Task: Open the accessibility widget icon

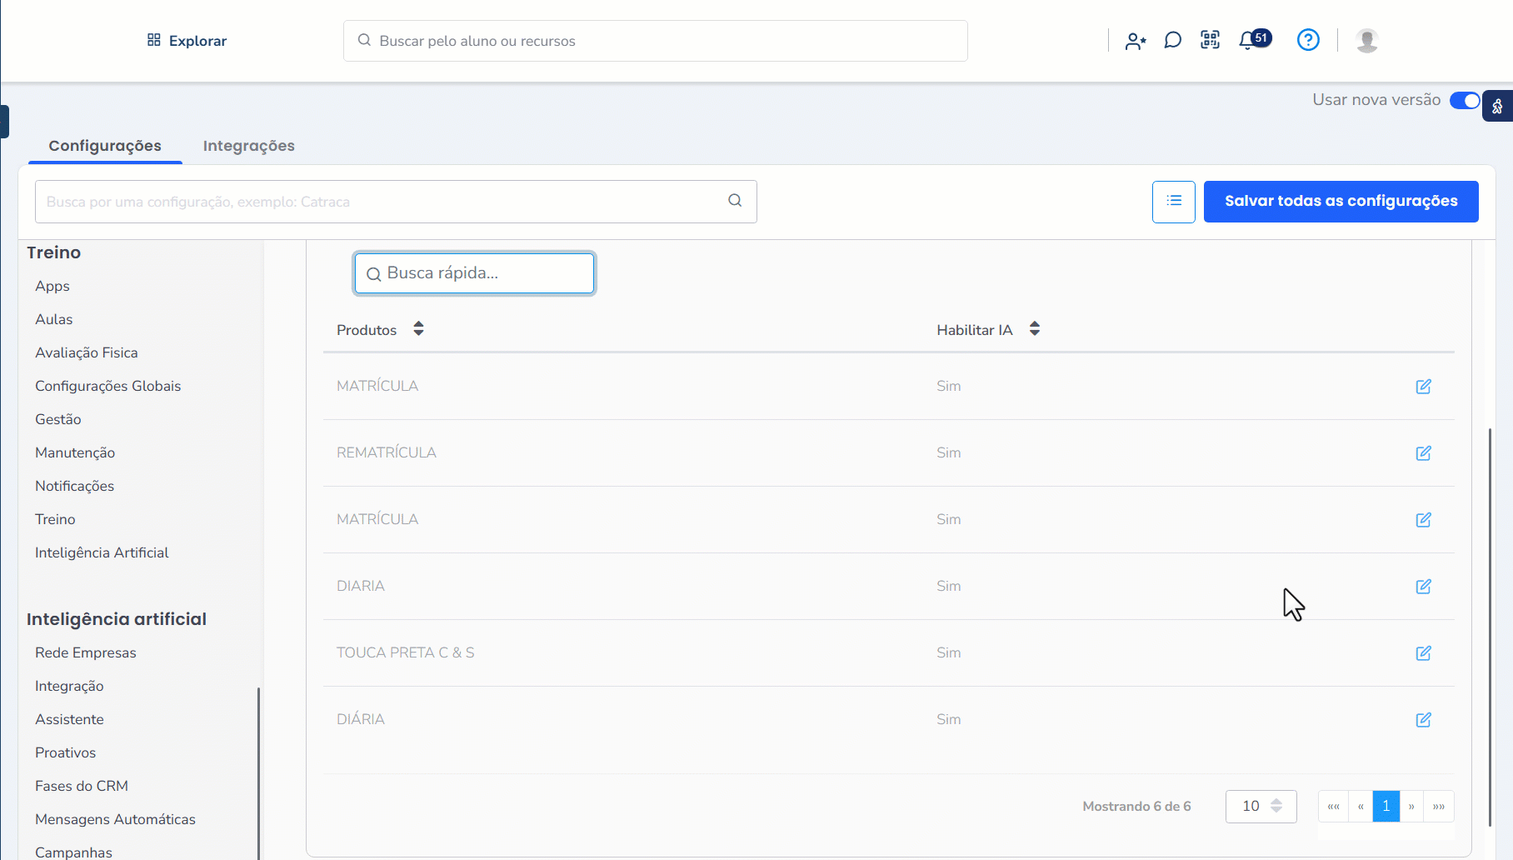Action: 1497,107
